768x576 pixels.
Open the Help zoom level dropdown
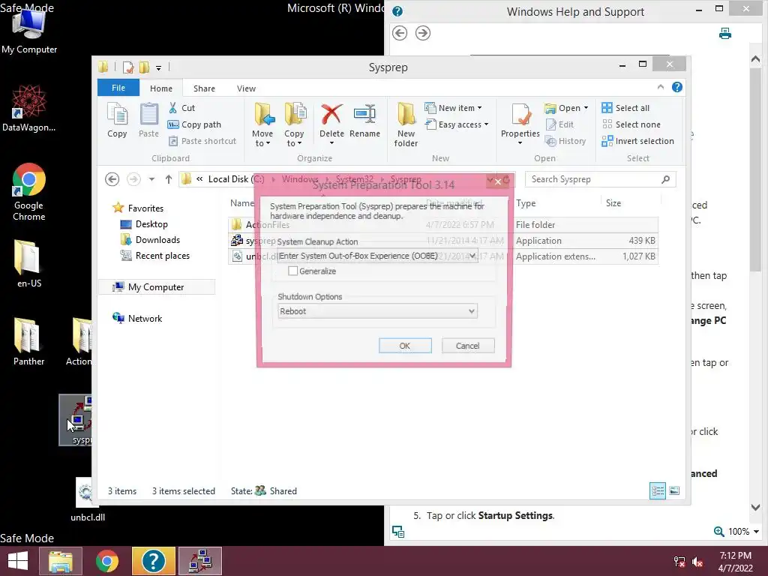click(x=756, y=532)
